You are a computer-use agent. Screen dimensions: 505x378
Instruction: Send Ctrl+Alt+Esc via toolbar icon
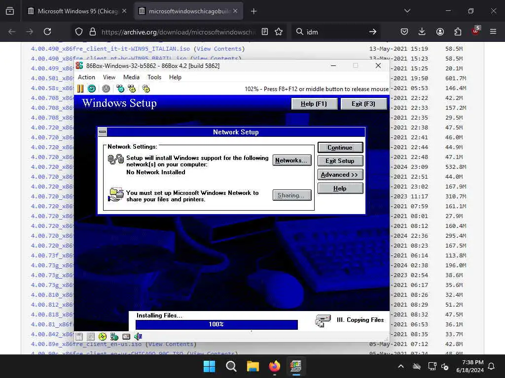(132, 89)
